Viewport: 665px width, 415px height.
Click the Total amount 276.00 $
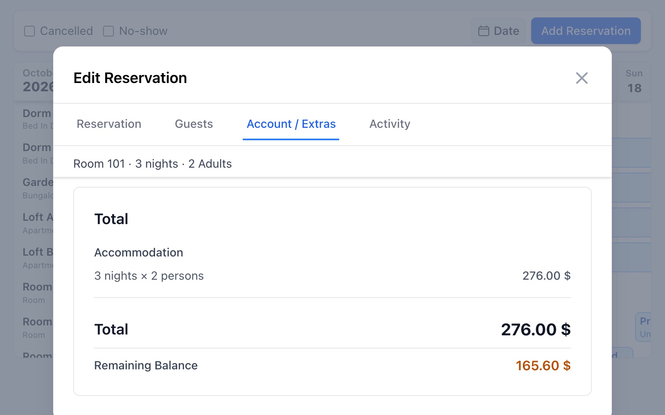point(535,330)
